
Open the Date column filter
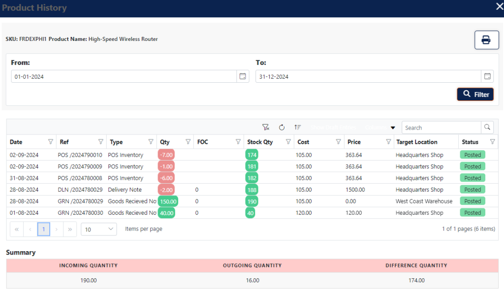click(51, 142)
